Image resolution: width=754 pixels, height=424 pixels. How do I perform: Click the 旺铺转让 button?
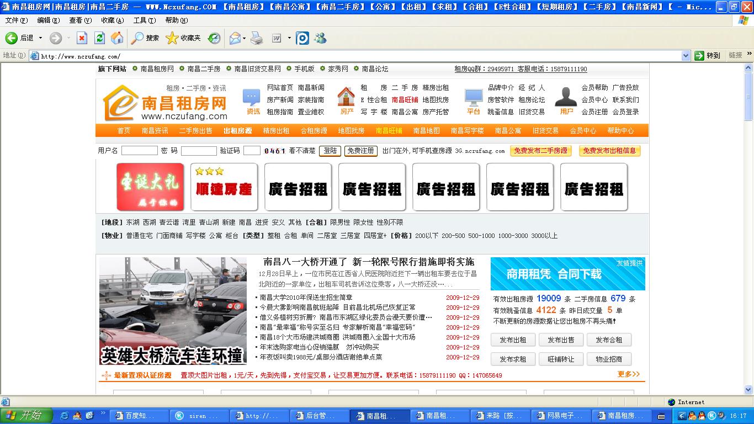[x=561, y=359]
